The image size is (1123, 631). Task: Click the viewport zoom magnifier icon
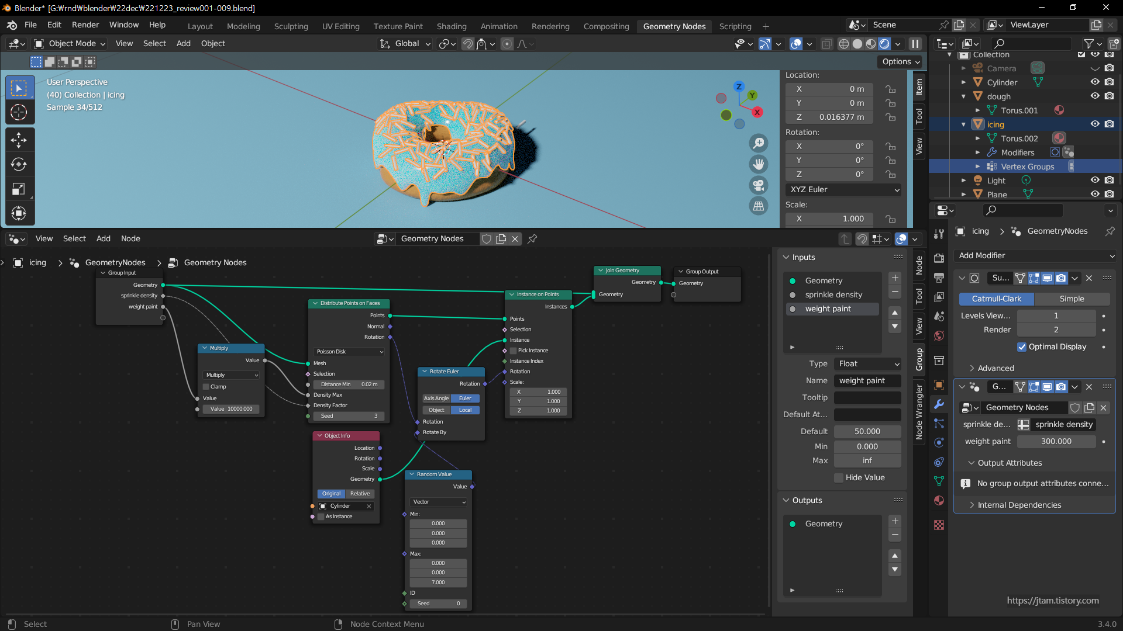759,143
